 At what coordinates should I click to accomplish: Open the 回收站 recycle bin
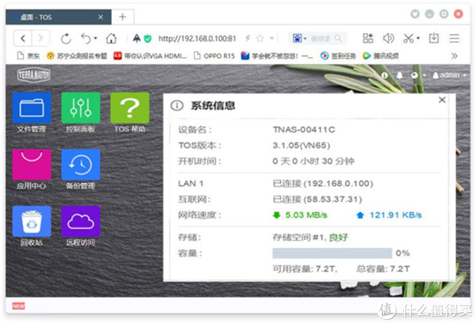pos(32,222)
